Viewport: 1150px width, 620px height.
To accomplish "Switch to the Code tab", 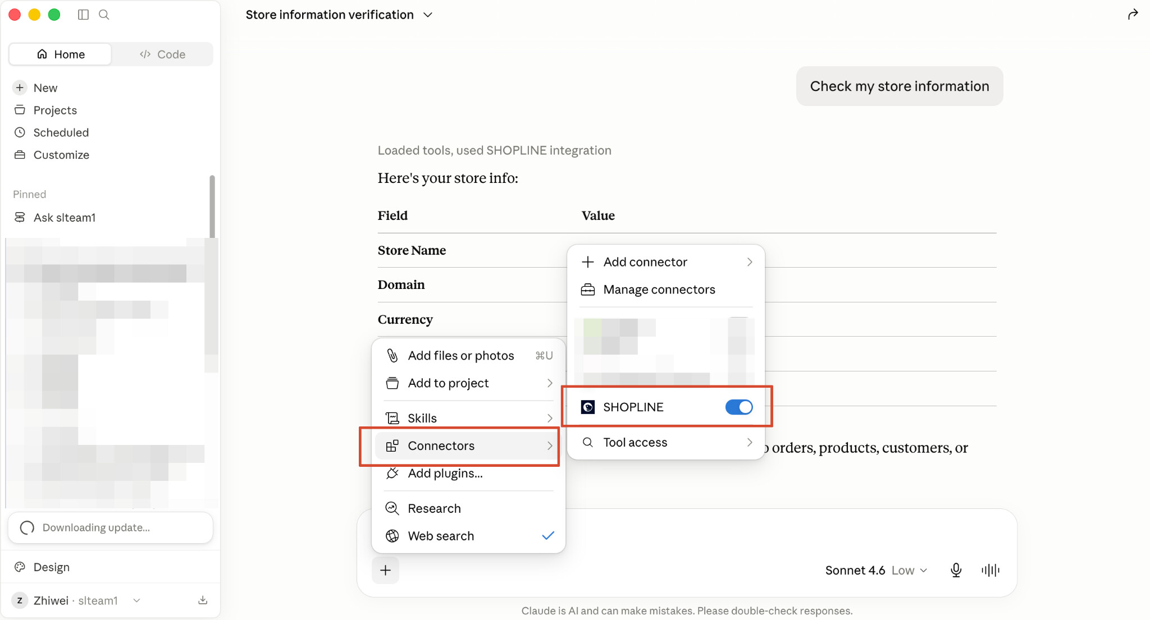I will point(162,54).
